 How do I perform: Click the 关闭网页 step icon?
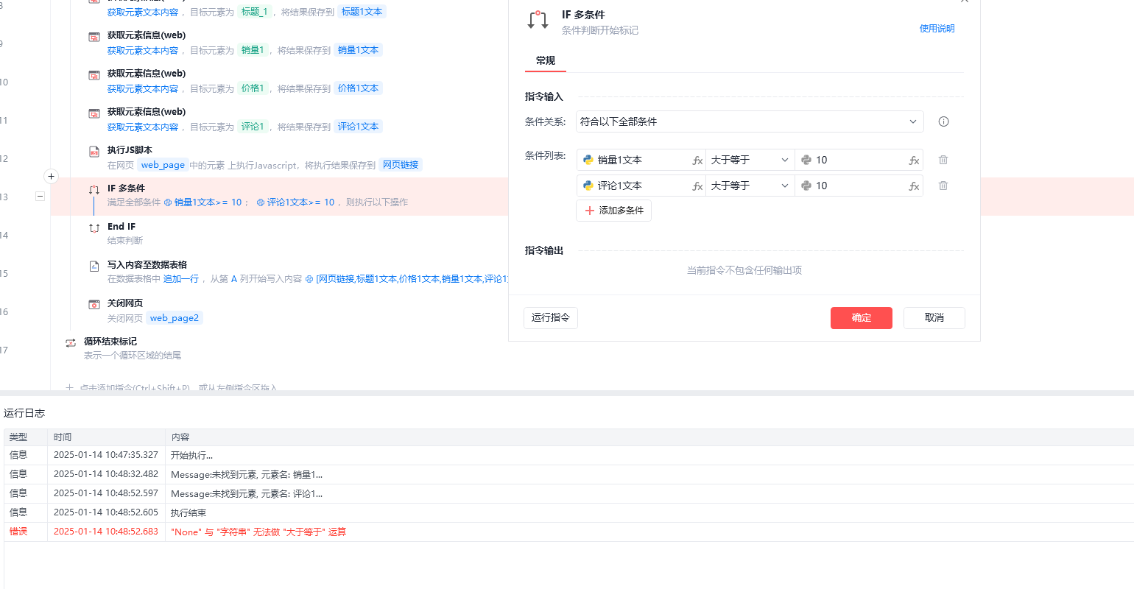click(x=94, y=305)
